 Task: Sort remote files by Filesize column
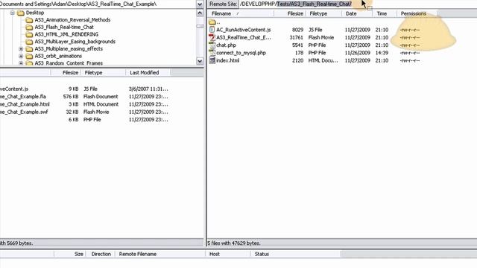289,13
